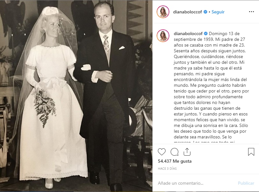The height and width of the screenshot is (192, 259).
Task: Open comments using the speech bubble icon
Action: click(x=174, y=152)
